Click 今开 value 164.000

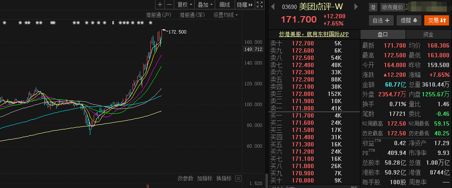(x=395, y=65)
